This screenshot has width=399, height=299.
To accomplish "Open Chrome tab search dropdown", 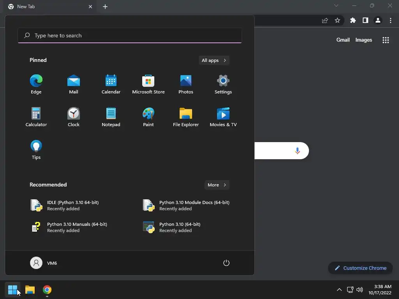I will click(x=336, y=5).
